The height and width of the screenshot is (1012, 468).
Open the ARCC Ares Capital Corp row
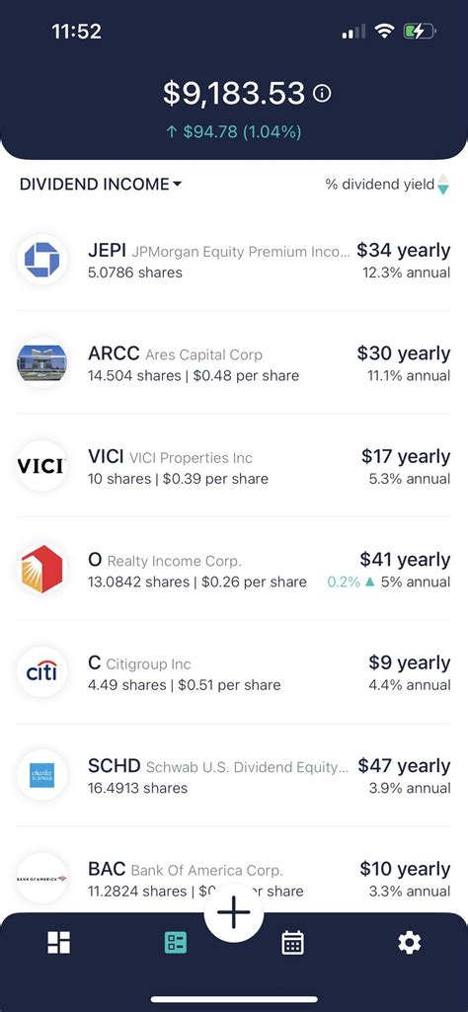click(x=234, y=362)
